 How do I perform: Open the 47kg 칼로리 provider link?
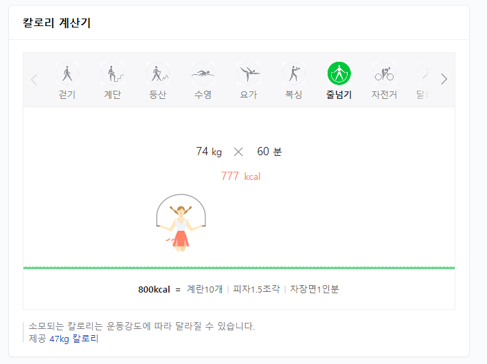(74, 339)
